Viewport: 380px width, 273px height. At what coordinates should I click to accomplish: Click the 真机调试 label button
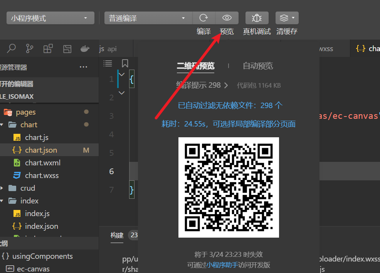[257, 32]
